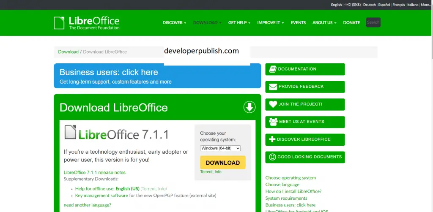Click the Meet Us at Events people icon
This screenshot has height=212, width=433.
273,122
